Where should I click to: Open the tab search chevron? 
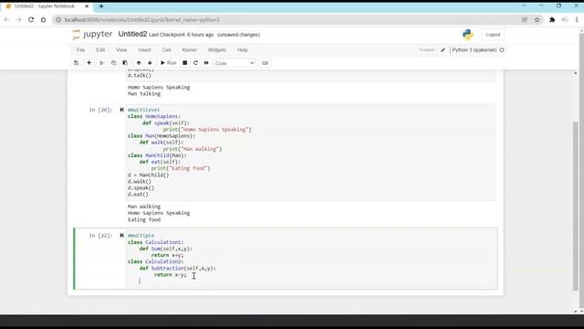click(524, 5)
